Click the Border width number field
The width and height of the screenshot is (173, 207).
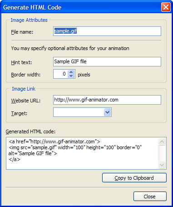60,74
